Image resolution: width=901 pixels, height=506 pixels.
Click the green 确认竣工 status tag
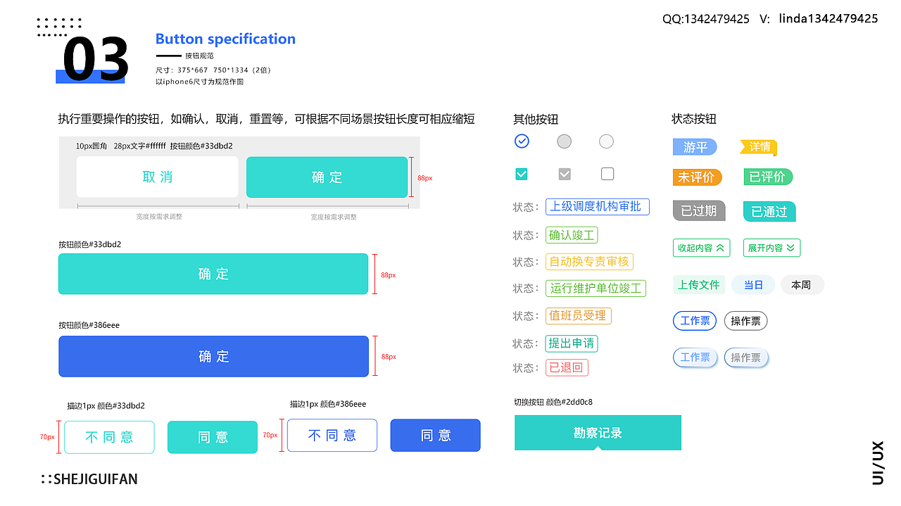pos(572,235)
